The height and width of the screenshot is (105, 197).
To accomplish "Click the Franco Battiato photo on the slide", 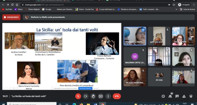I will click(102, 44).
